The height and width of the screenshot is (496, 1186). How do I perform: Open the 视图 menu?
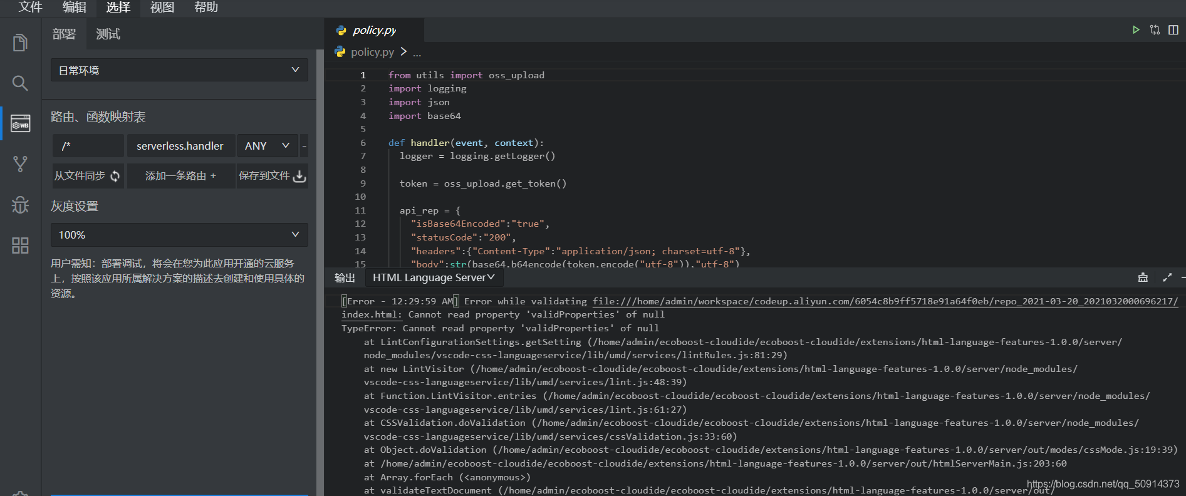162,8
